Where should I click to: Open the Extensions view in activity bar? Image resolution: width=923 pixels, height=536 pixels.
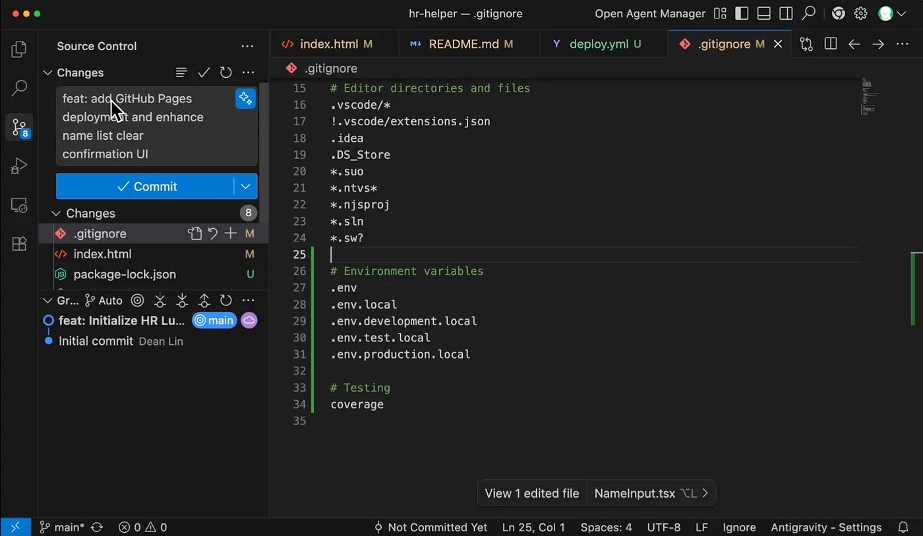(19, 243)
